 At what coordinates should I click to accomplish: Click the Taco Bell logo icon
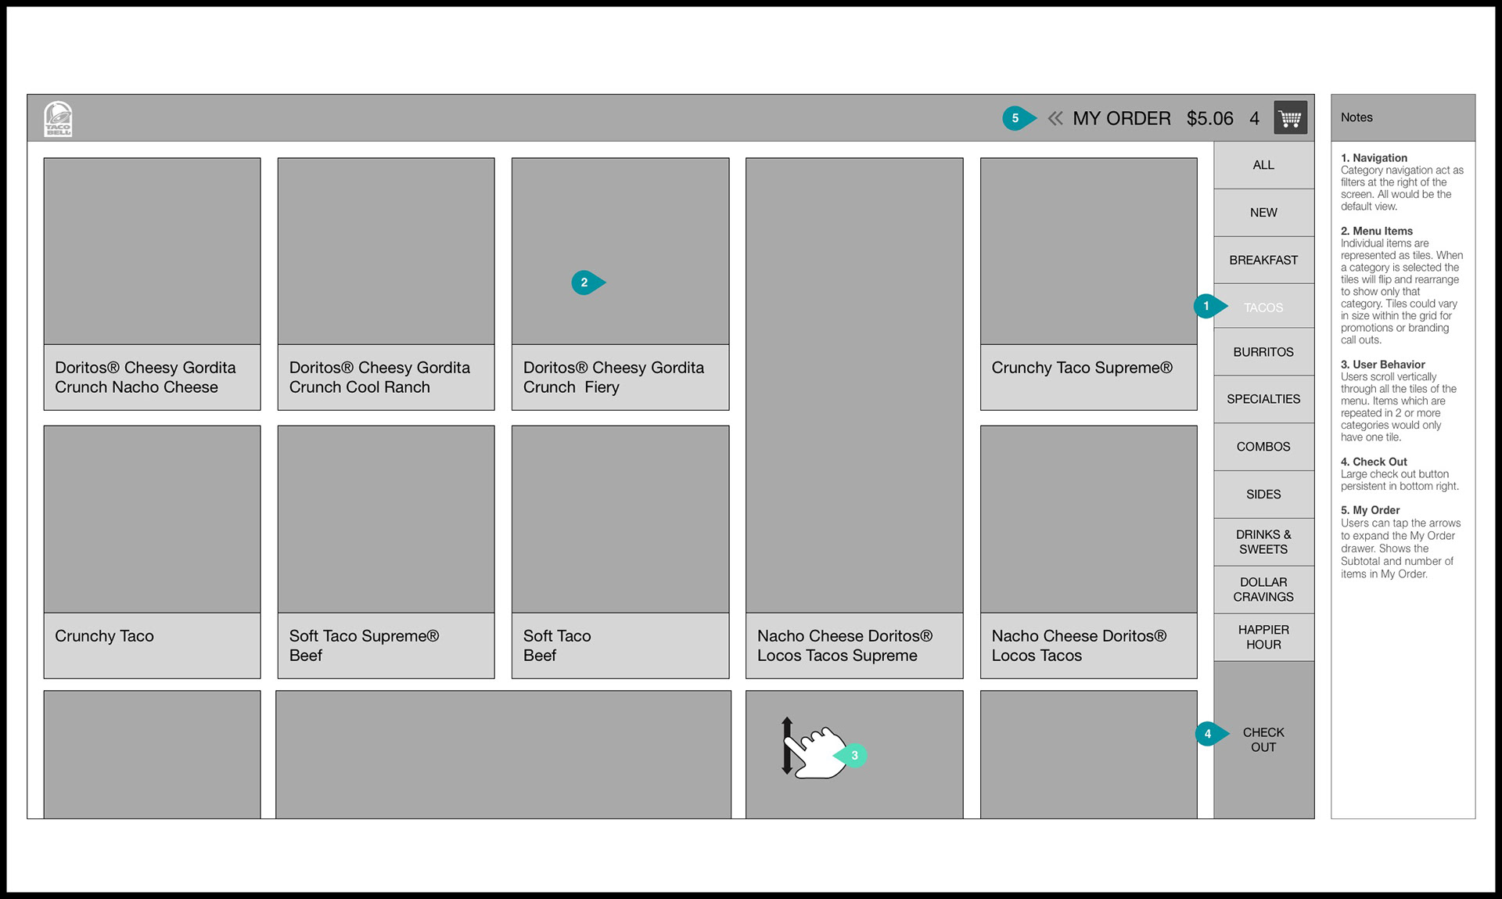click(58, 119)
